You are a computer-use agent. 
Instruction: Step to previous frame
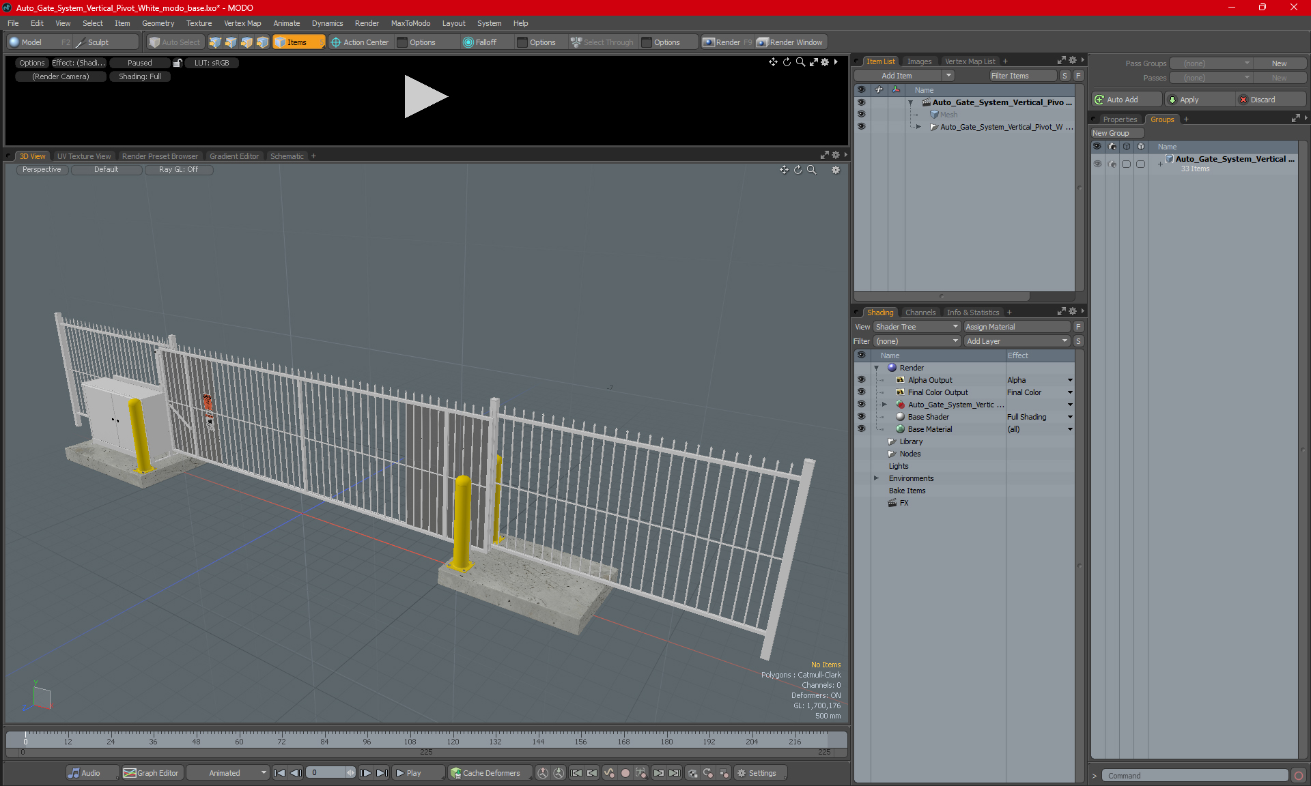(296, 773)
